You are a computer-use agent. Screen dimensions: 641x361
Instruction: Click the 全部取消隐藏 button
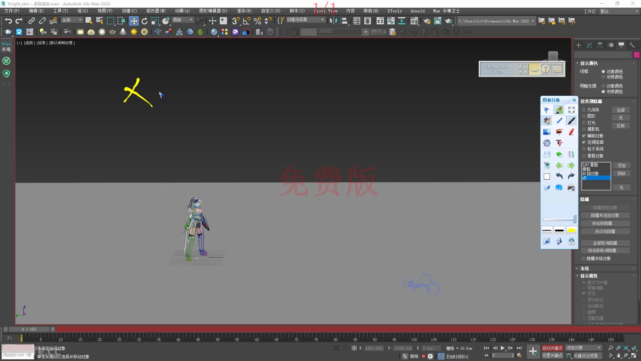(605, 243)
